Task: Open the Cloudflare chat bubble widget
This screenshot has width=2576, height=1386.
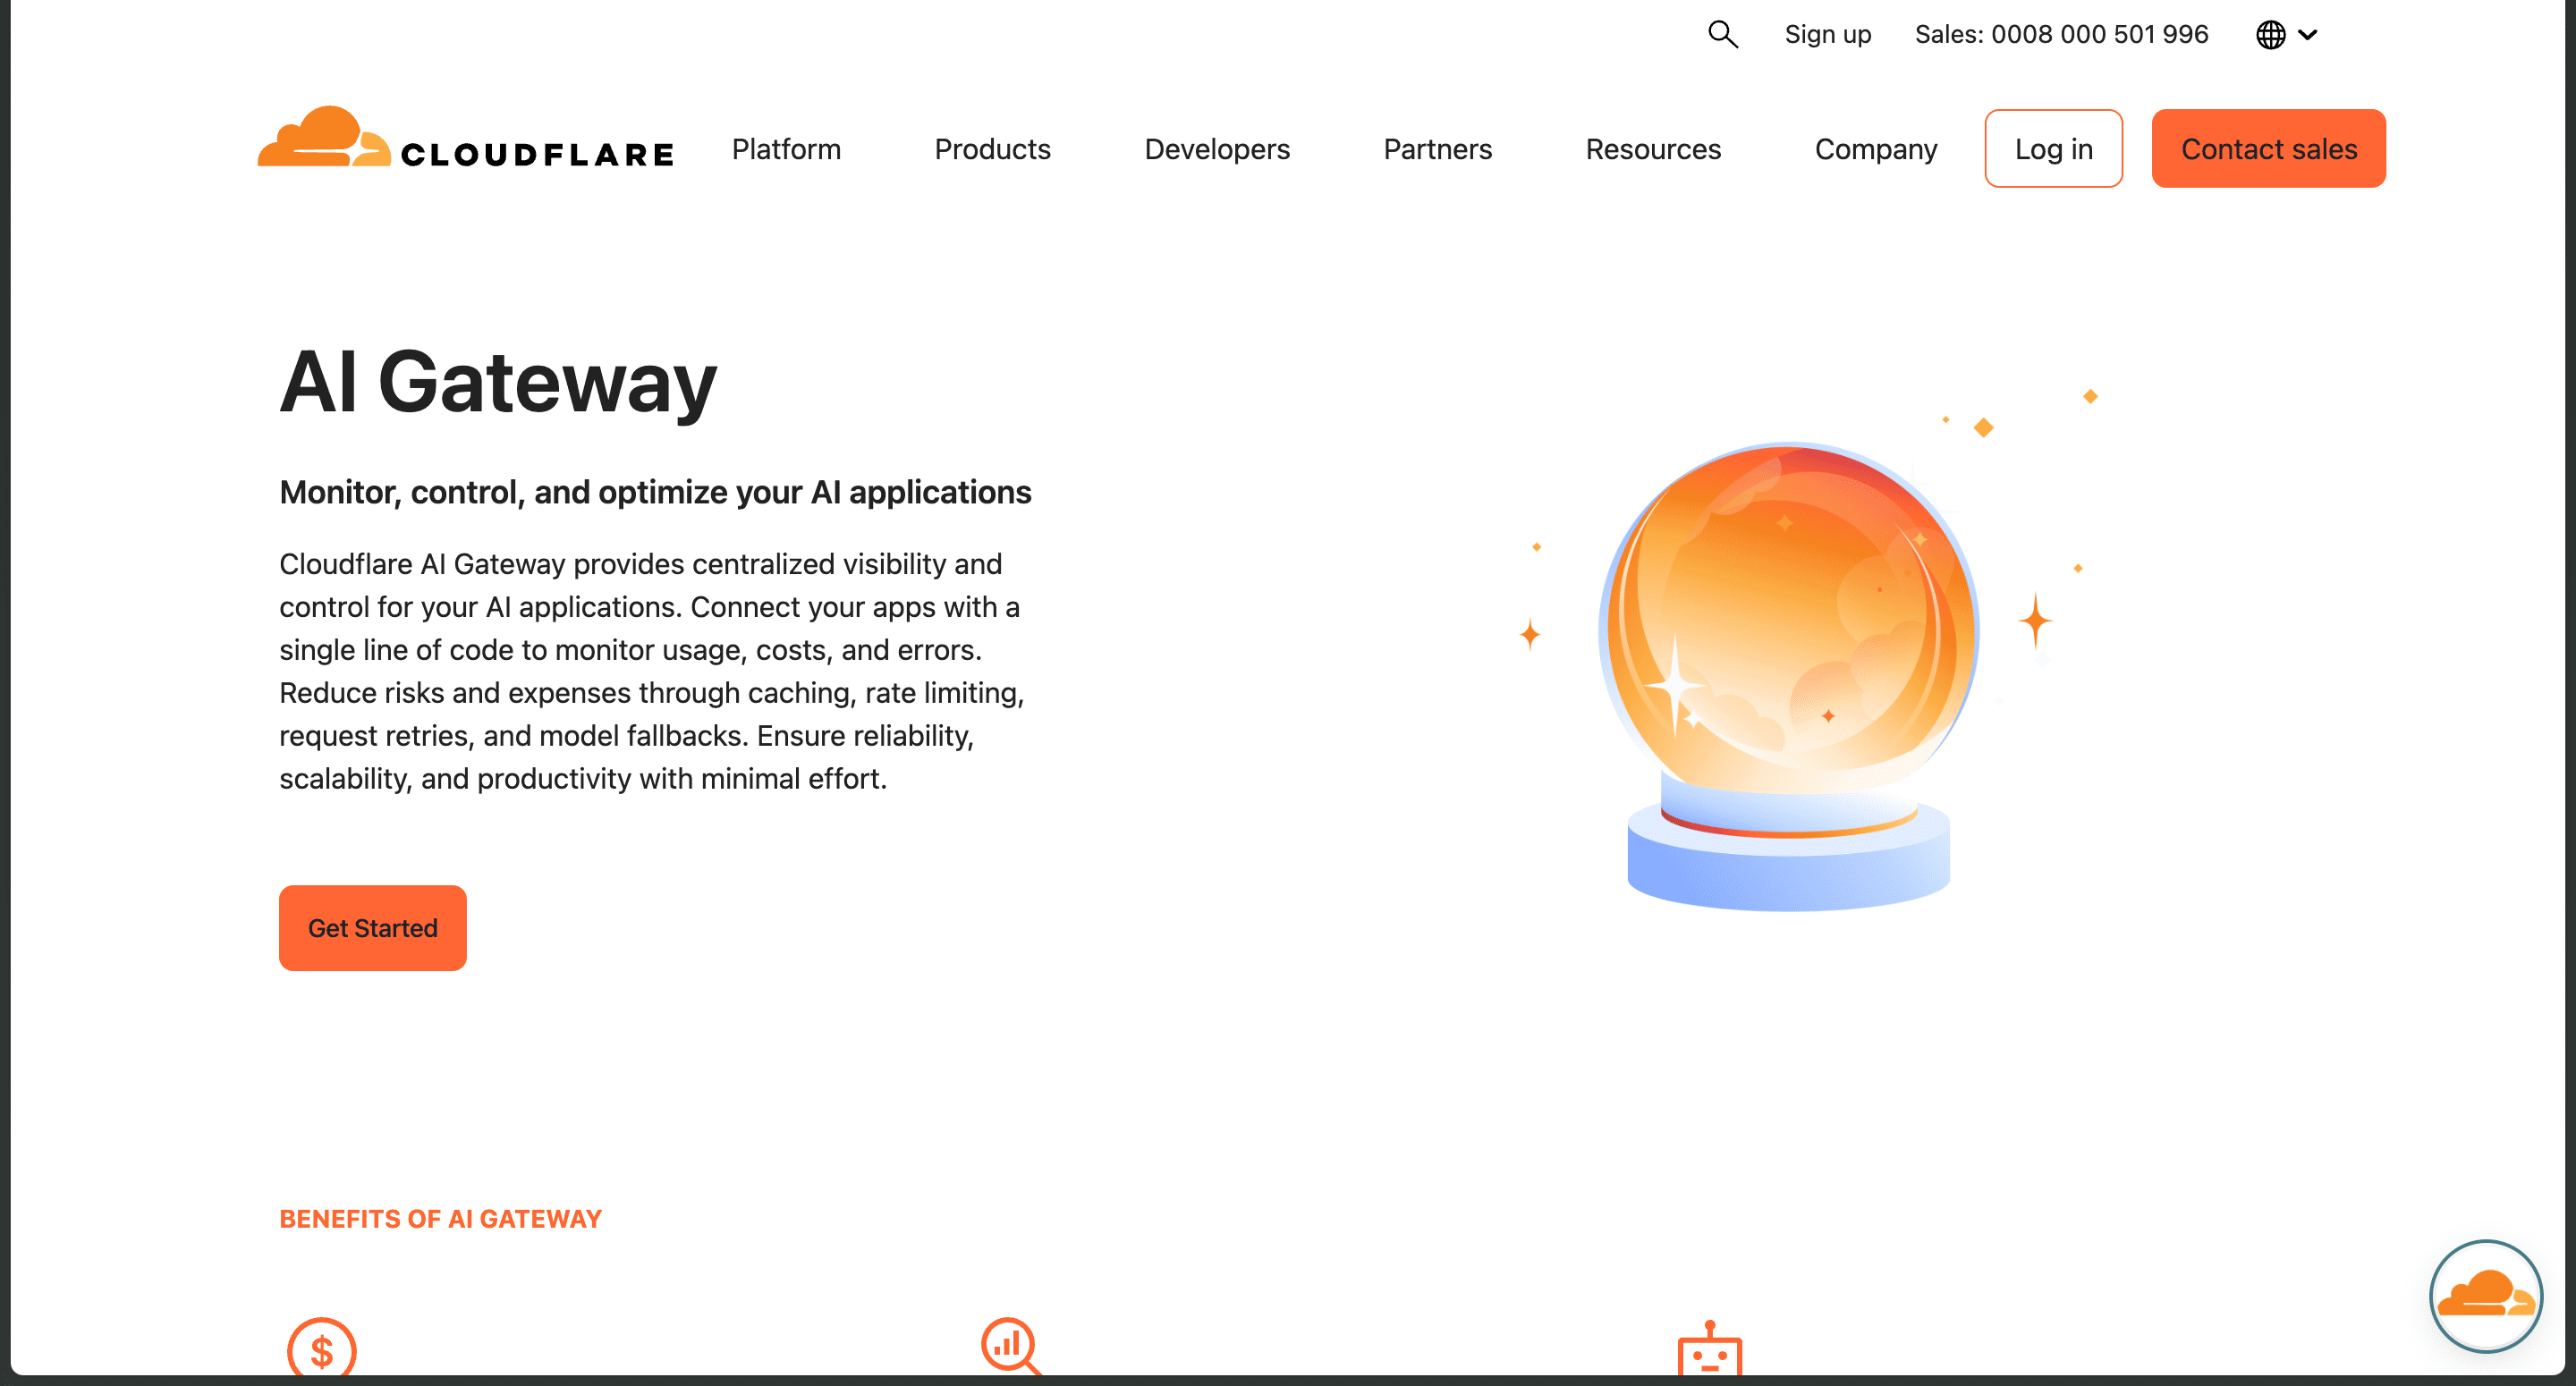Action: coord(2485,1296)
